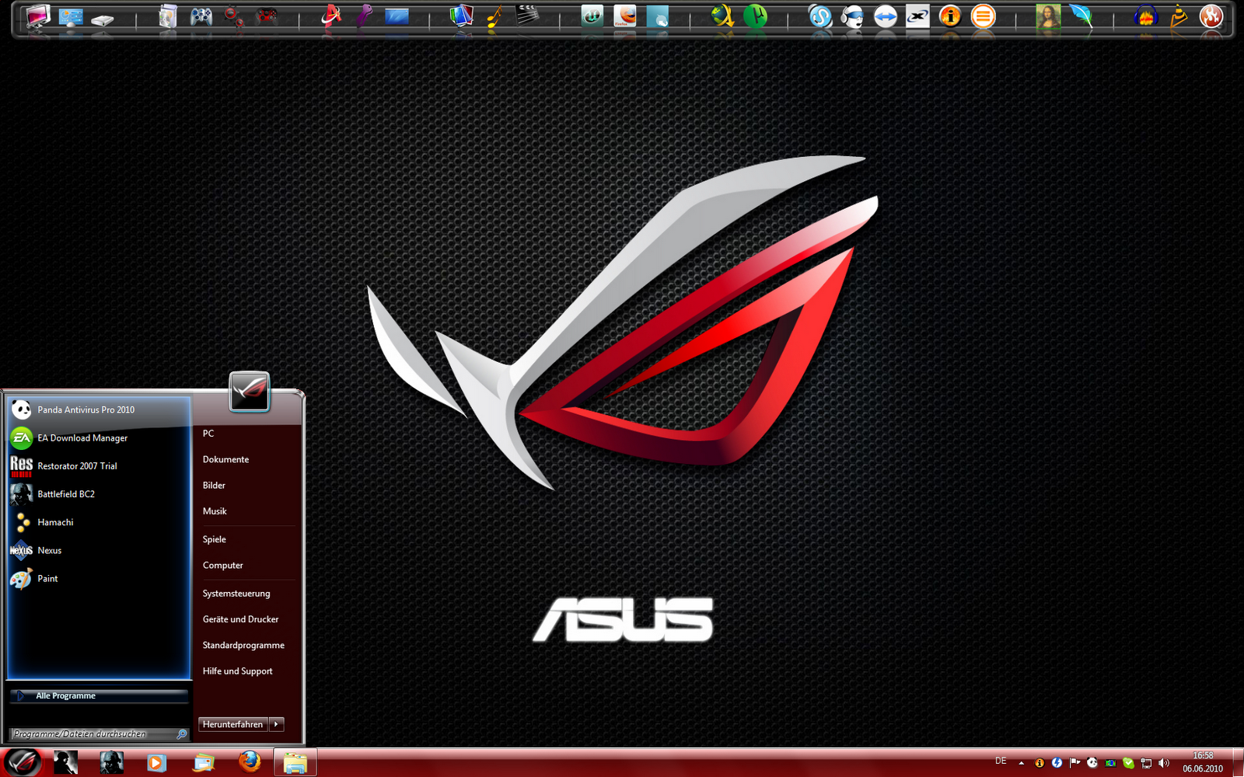Screen dimensions: 1244x777
Task: Select Geräte und Drucker menu entry
Action: tap(240, 619)
